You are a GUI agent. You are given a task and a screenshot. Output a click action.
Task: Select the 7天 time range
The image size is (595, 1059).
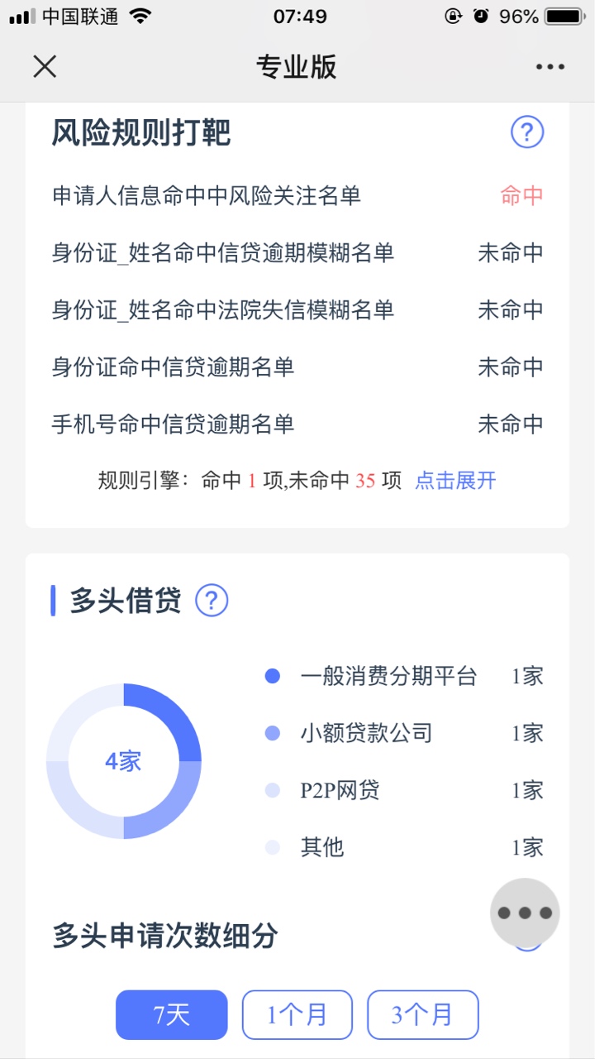tap(171, 1014)
